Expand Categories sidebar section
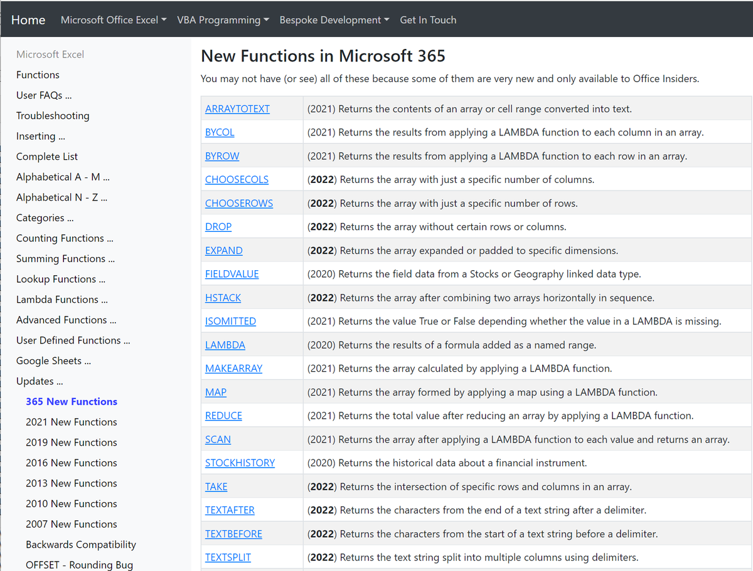Screen dimensions: 753x571 click(45, 218)
